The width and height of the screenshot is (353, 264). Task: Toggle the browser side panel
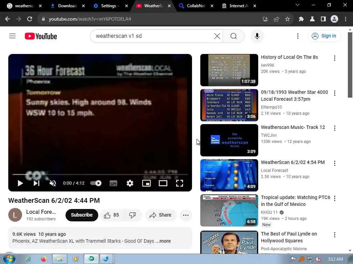(323, 19)
